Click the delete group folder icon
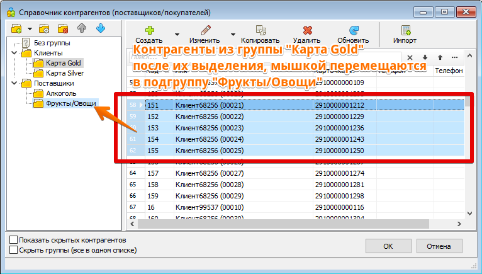482x274 pixels. (x=63, y=28)
